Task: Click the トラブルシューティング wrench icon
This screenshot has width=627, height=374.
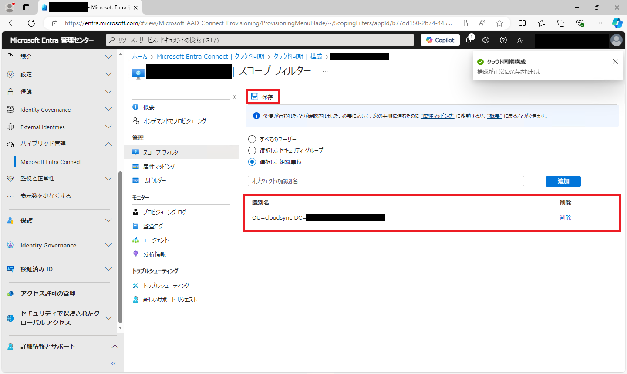Action: point(135,286)
